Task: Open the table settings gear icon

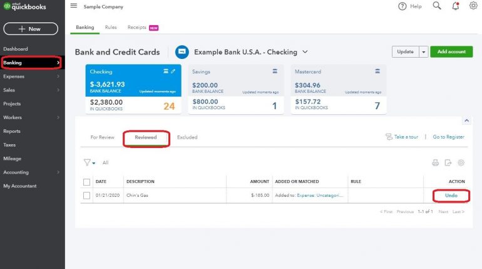Action: click(461, 163)
